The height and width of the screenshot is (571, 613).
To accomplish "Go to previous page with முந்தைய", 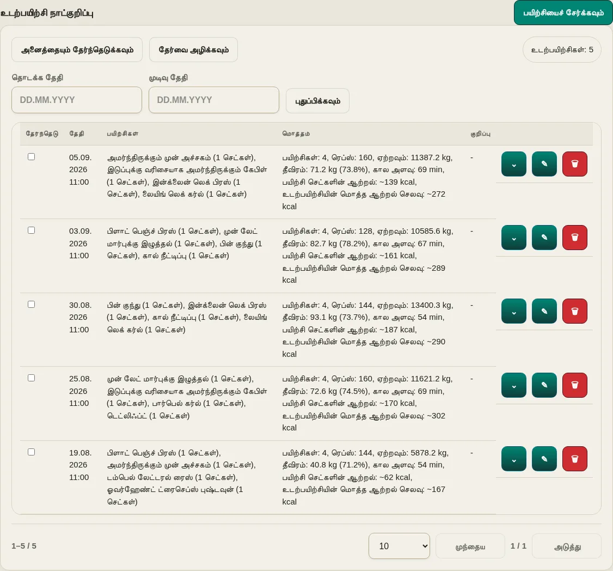I will click(470, 546).
